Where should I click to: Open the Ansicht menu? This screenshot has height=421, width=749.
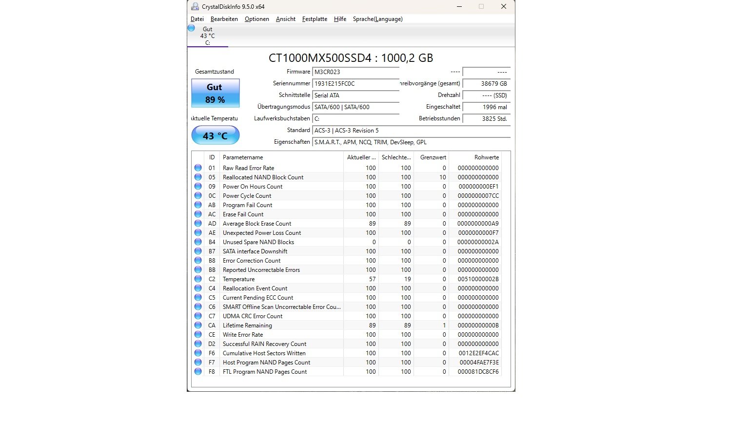tap(286, 19)
